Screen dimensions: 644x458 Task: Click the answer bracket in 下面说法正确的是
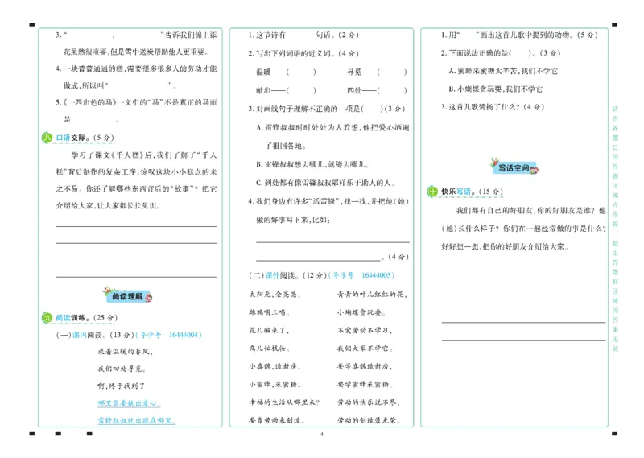(520, 53)
